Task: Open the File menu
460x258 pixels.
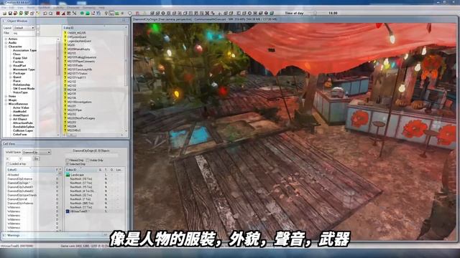Action: [4, 7]
